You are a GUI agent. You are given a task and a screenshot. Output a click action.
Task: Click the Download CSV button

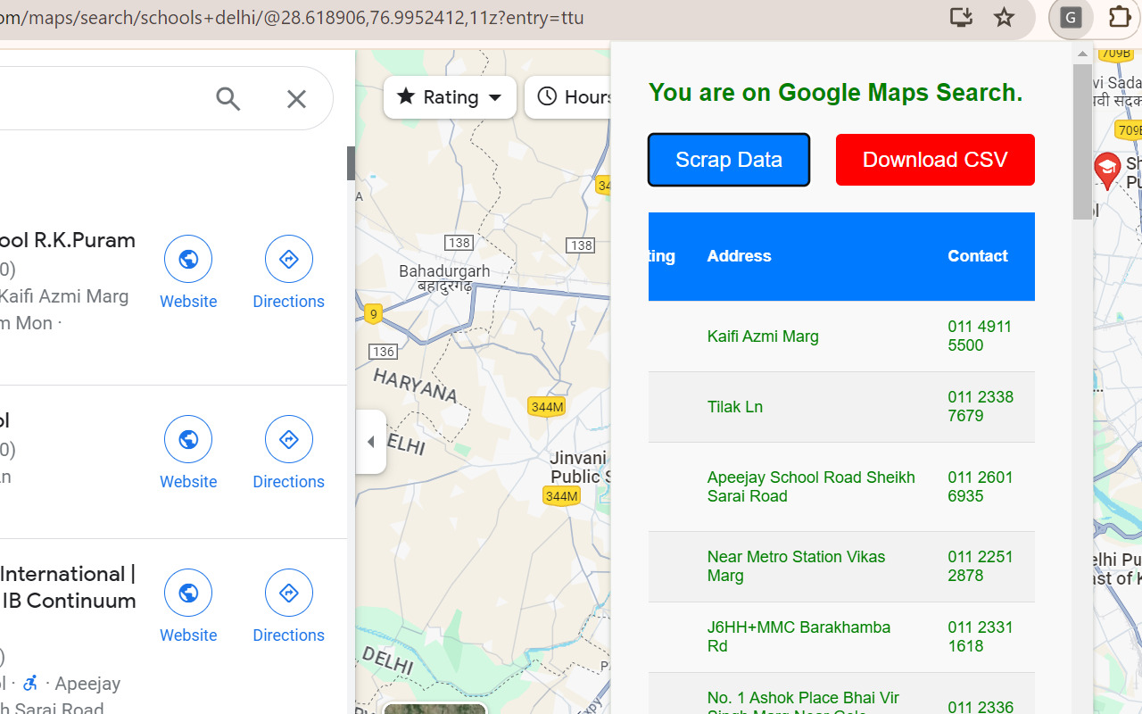click(935, 160)
